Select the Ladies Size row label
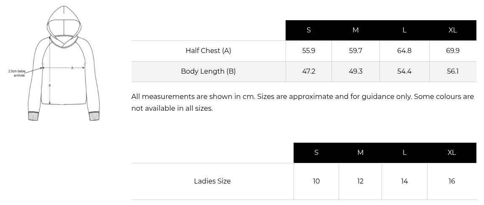Image resolution: width=484 pixels, height=205 pixels. click(212, 181)
